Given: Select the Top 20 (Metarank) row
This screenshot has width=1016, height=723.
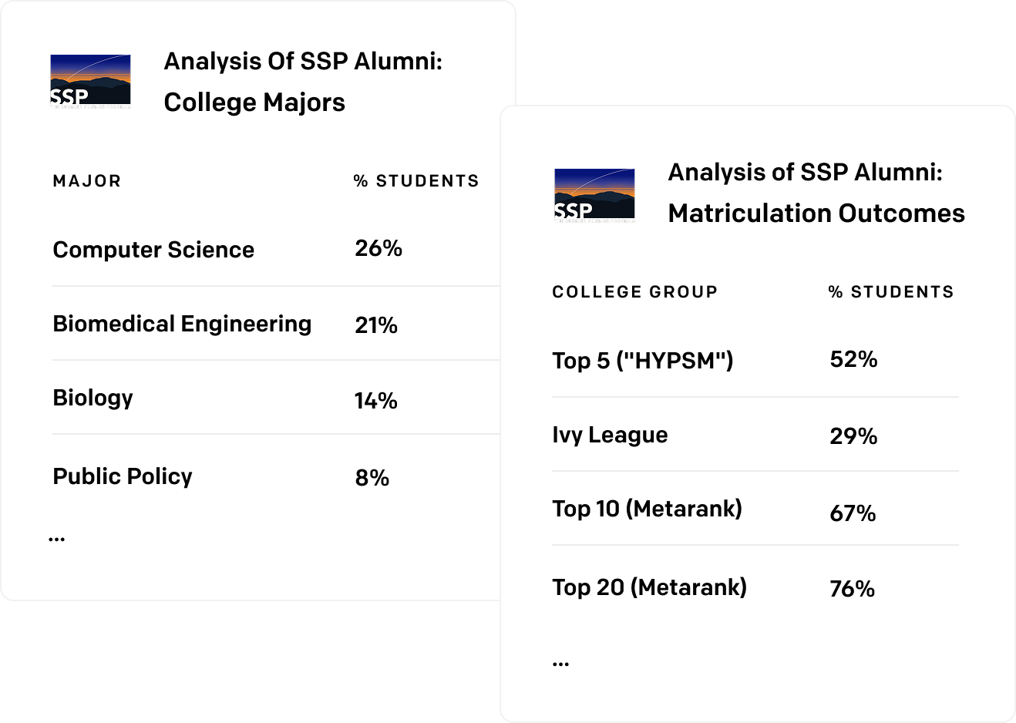Looking at the screenshot, I should point(755,587).
